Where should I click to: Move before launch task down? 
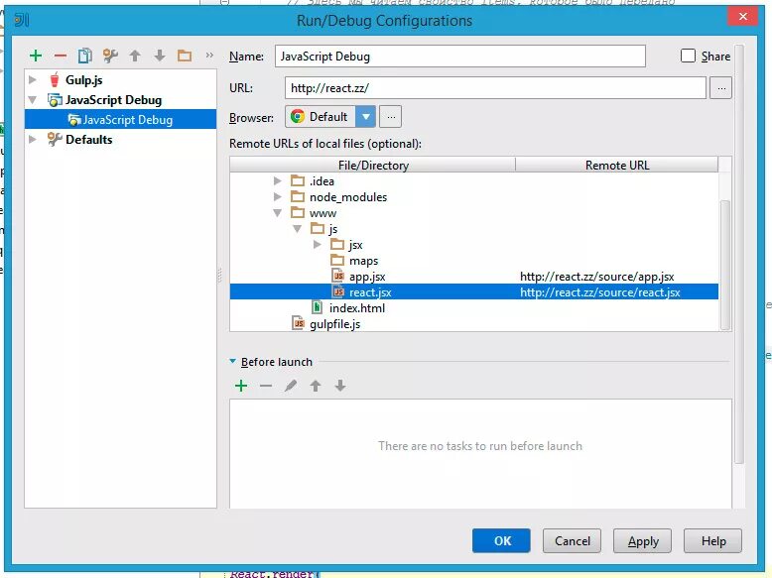[x=340, y=386]
